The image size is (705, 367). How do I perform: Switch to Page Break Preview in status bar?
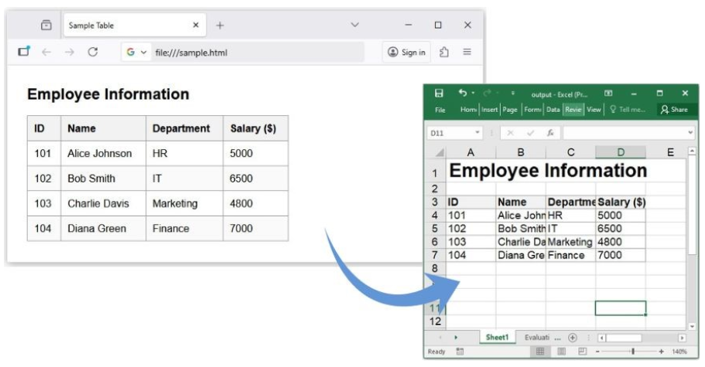tap(582, 352)
